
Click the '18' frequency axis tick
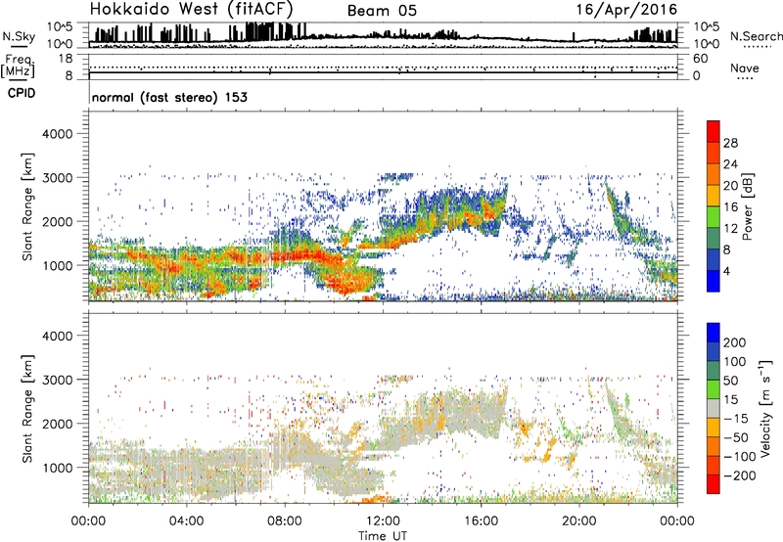pyautogui.click(x=65, y=59)
